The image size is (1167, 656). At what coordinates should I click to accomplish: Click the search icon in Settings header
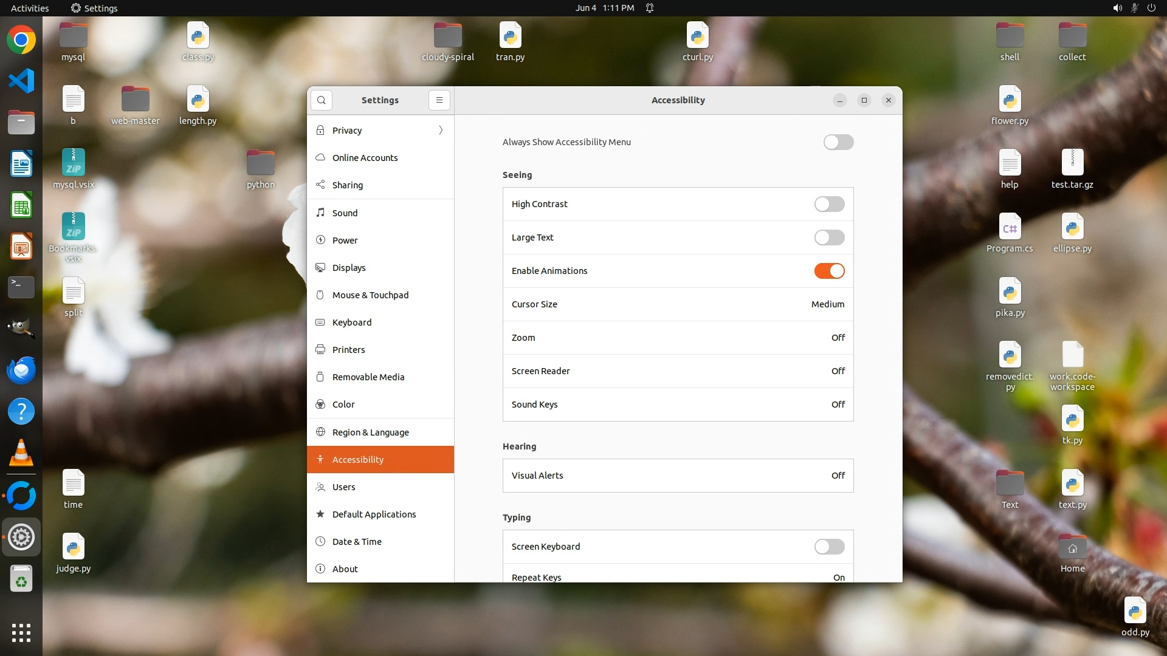322,100
